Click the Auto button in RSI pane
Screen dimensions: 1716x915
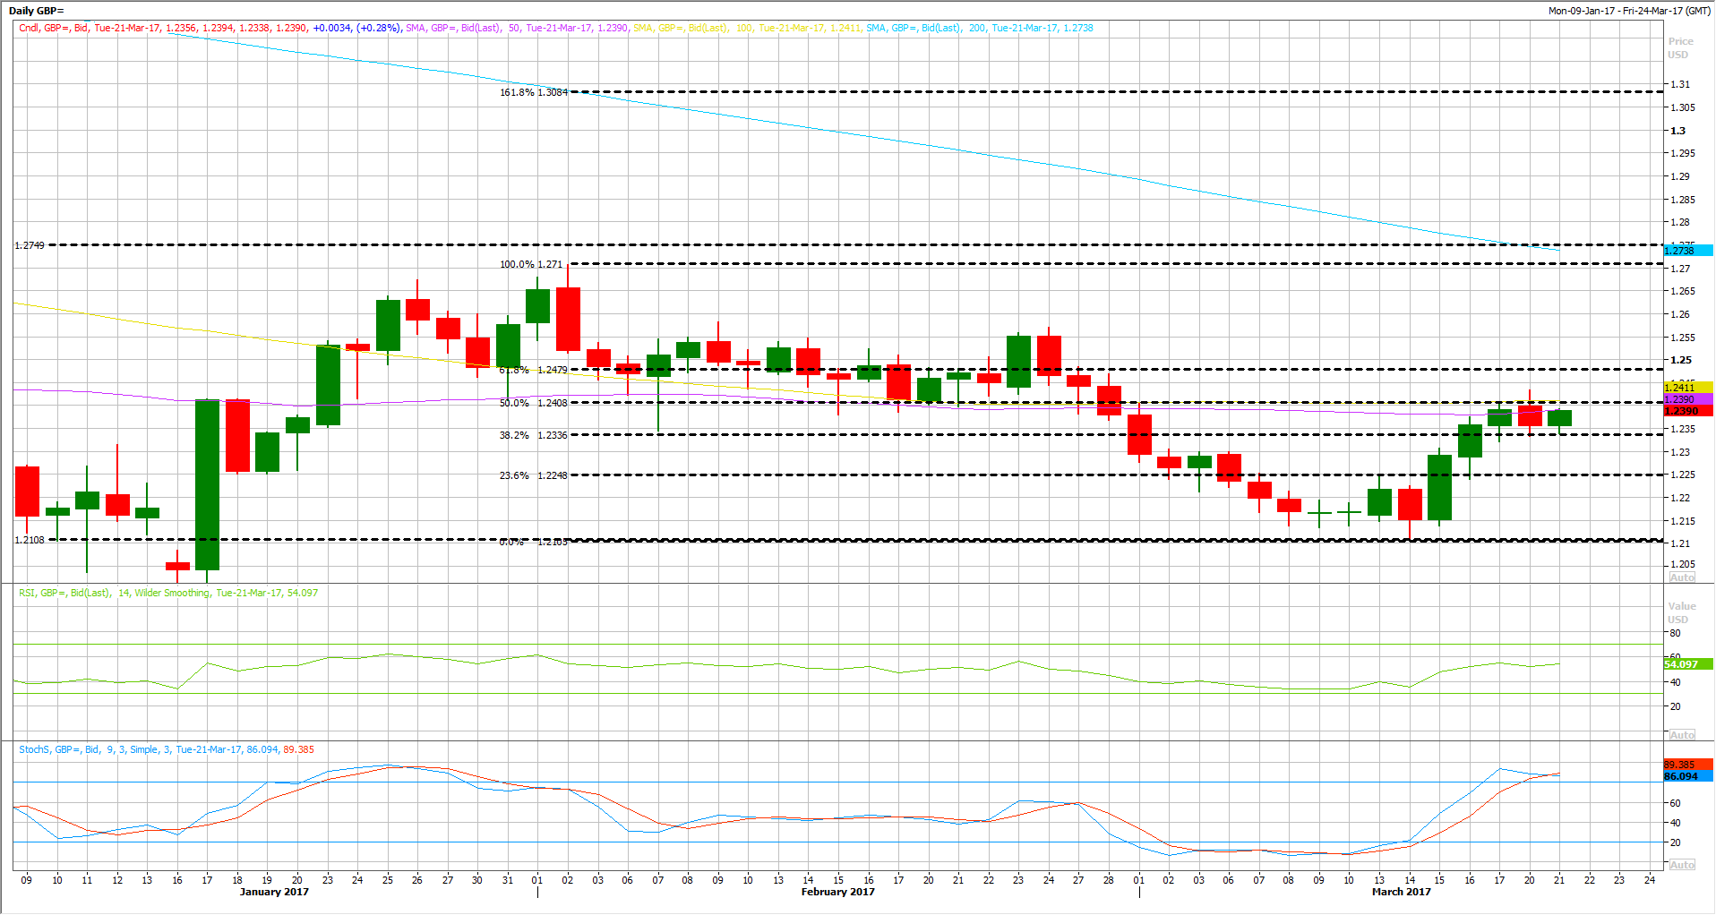(1681, 735)
